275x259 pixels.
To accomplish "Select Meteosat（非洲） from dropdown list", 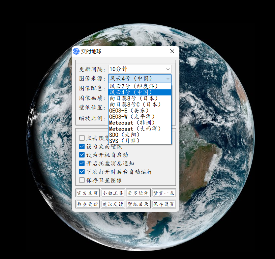I will tap(132, 122).
